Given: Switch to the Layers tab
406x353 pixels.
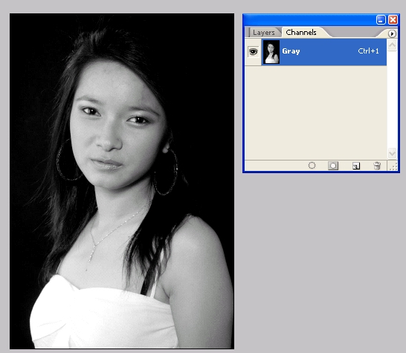Looking at the screenshot, I should [263, 33].
